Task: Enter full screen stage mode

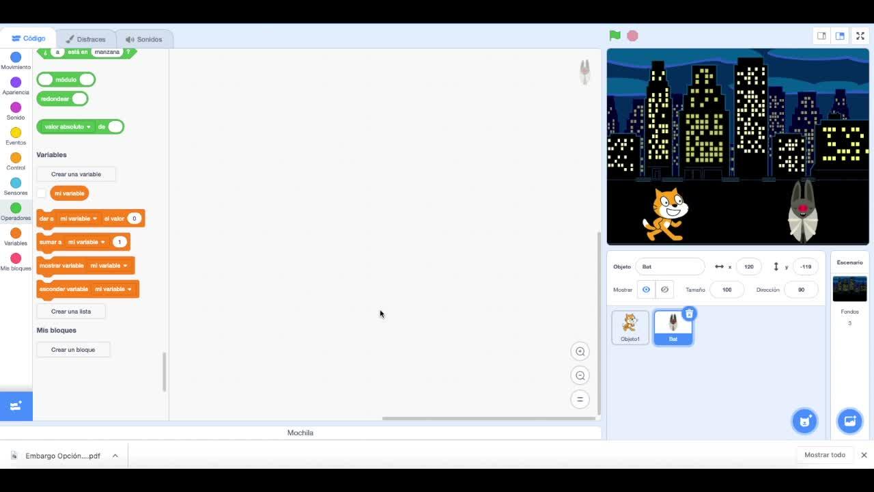Action: tap(860, 36)
